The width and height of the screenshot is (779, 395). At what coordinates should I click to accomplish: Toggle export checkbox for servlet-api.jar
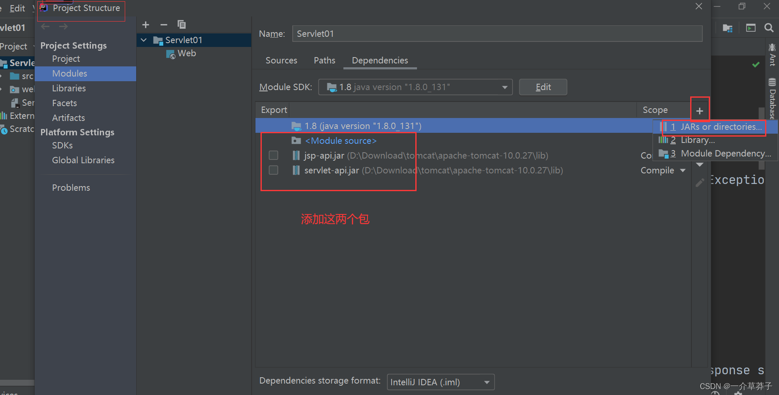(274, 170)
